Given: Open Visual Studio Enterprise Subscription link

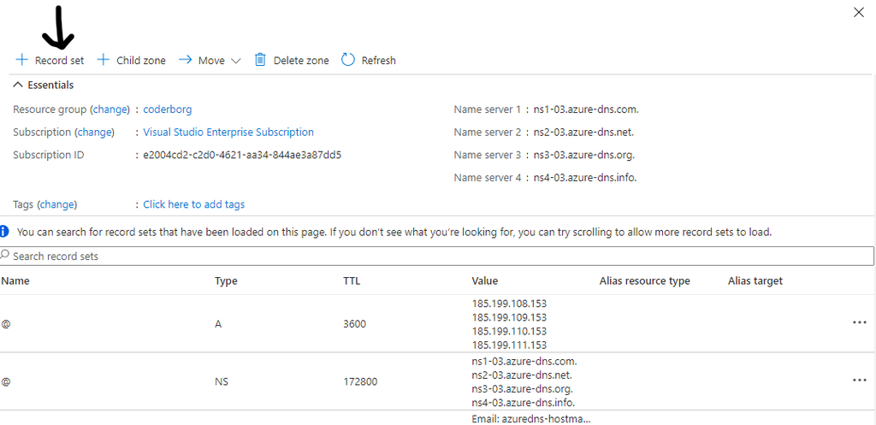Looking at the screenshot, I should click(x=228, y=133).
